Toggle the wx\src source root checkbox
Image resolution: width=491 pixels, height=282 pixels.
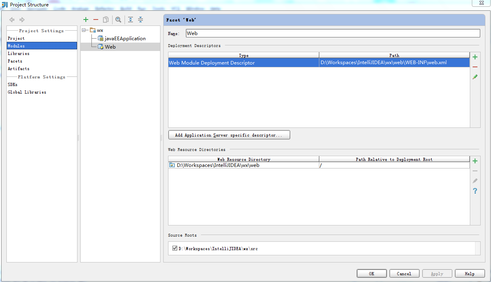175,248
